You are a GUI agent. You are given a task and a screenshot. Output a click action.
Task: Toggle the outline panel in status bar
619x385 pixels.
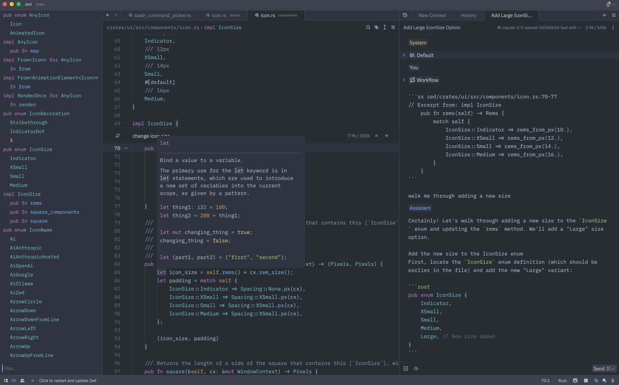pos(14,381)
